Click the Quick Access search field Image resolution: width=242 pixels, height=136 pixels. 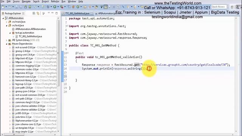[x=219, y=7]
